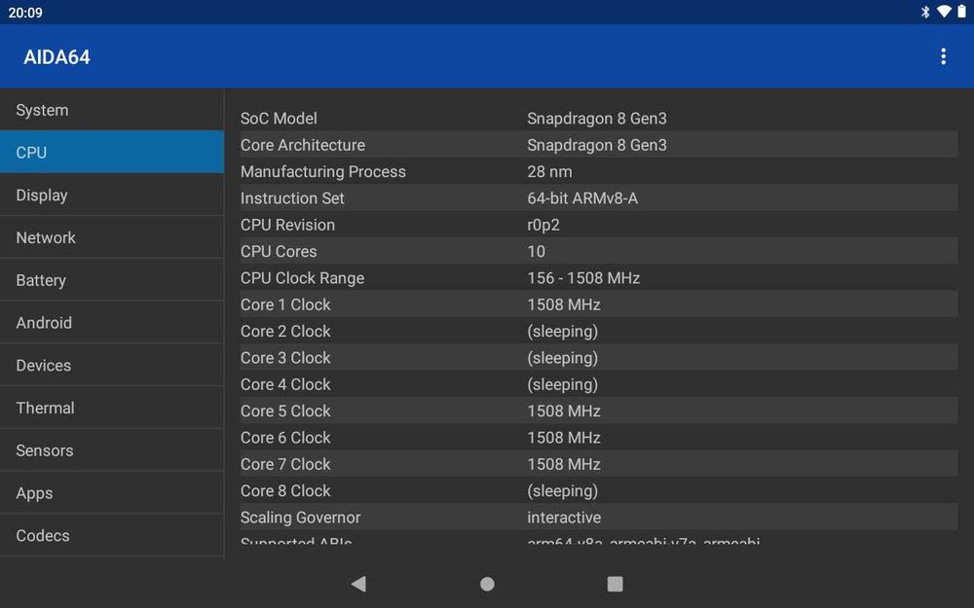Tap the Android home navigation button

pyautogui.click(x=487, y=584)
